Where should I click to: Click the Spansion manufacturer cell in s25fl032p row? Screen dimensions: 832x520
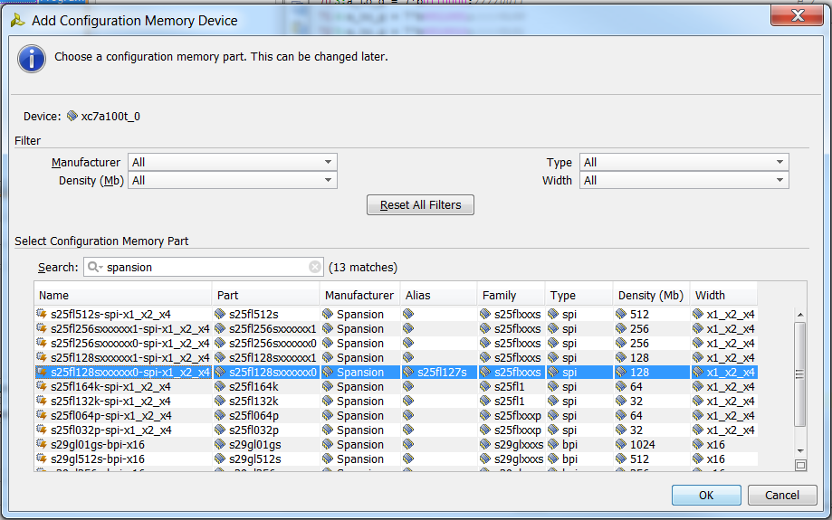tap(359, 430)
